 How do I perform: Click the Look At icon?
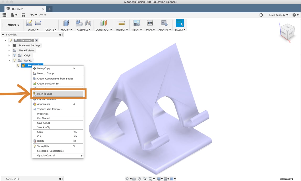[134, 179]
